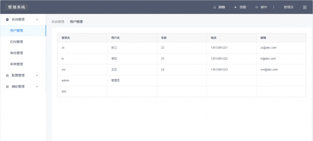
Task: Open 提醒 in the top bar
Action: tap(243, 7)
